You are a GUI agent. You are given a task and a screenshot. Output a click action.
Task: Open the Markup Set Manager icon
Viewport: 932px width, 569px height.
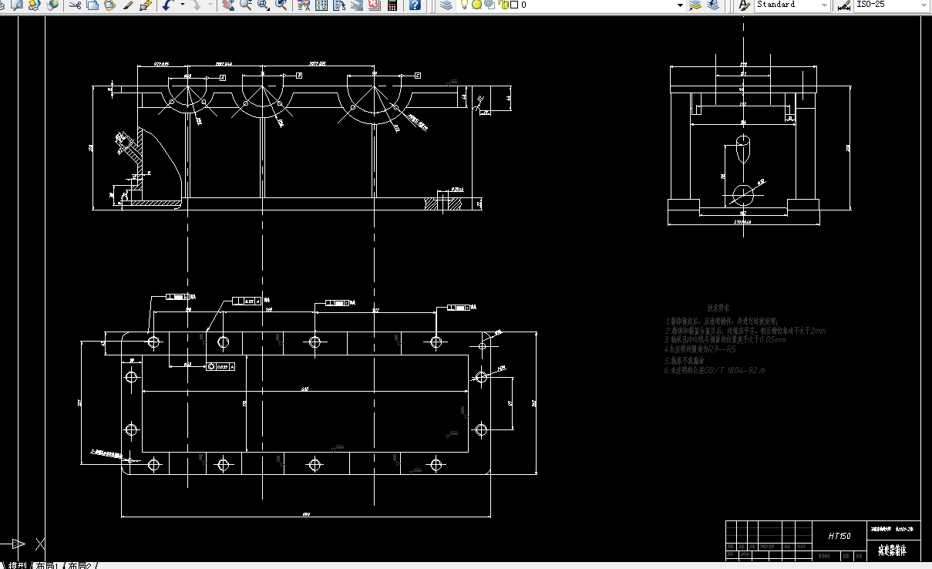click(374, 5)
